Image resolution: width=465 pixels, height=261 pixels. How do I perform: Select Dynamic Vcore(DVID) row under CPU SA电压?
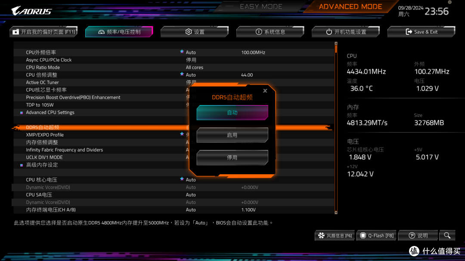[x=173, y=203]
